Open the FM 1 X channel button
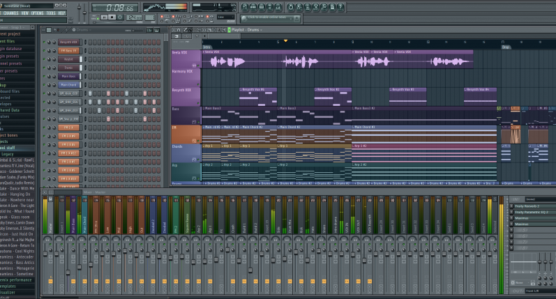Screen dimensions: 556x299 (68, 128)
